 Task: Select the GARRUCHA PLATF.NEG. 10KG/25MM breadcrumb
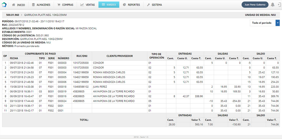click(x=45, y=15)
